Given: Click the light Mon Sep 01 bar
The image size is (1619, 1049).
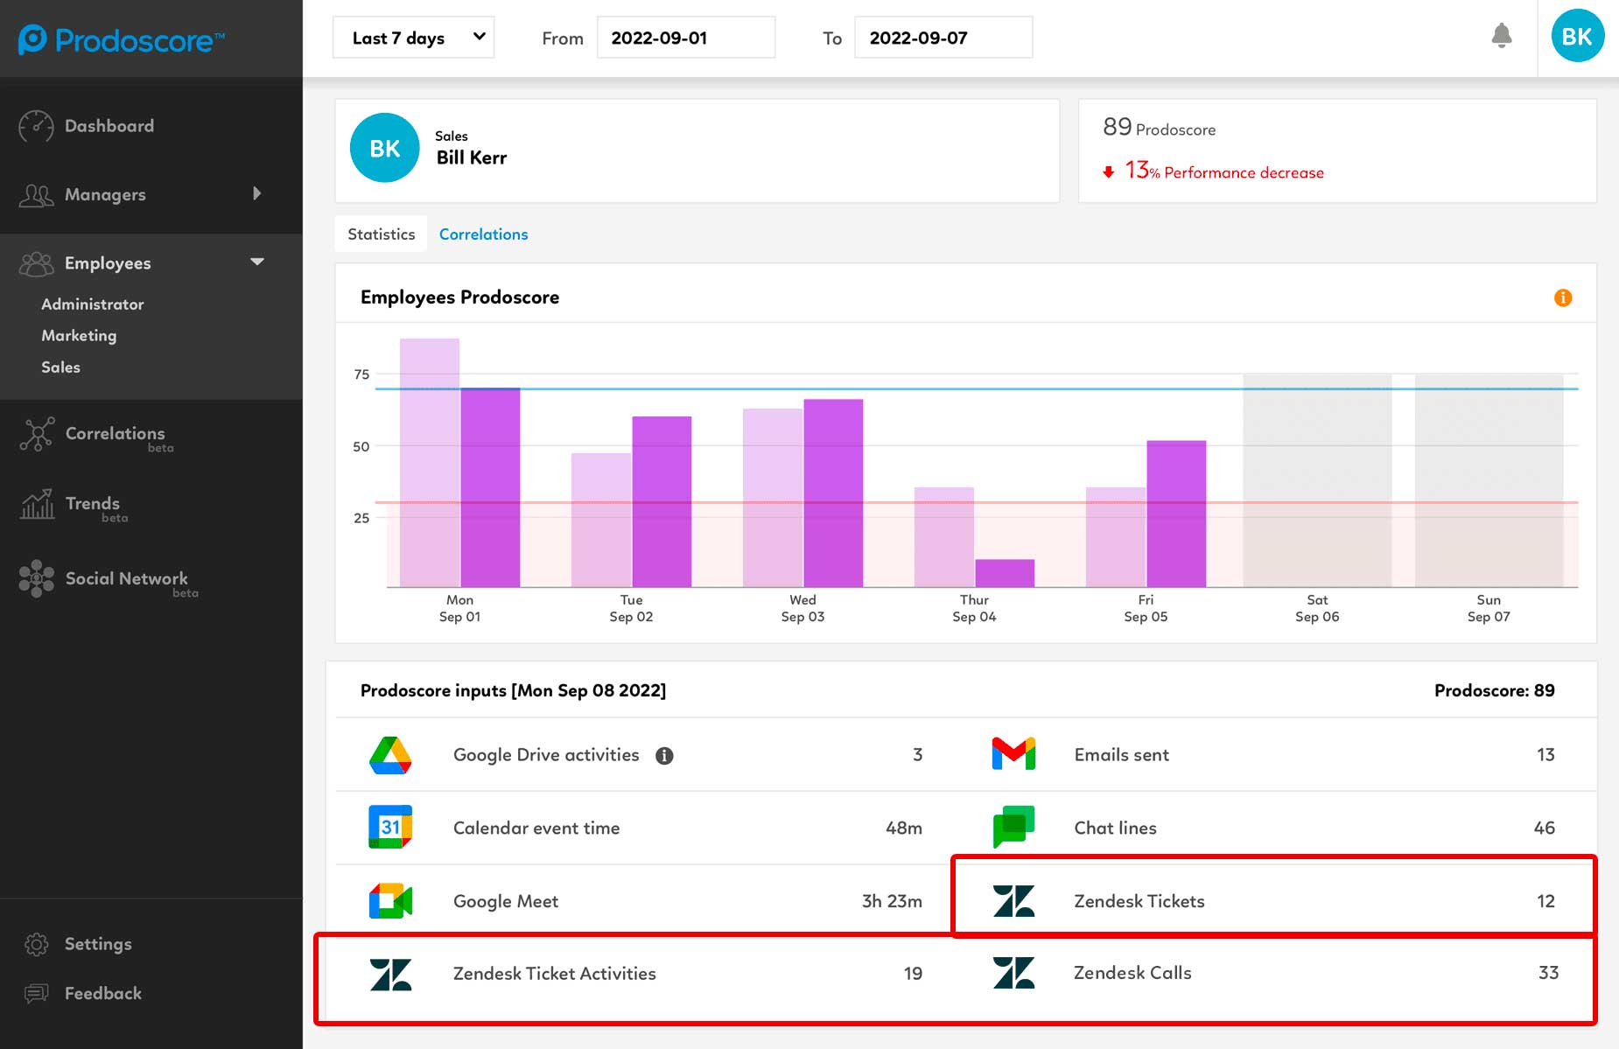Looking at the screenshot, I should coord(430,463).
